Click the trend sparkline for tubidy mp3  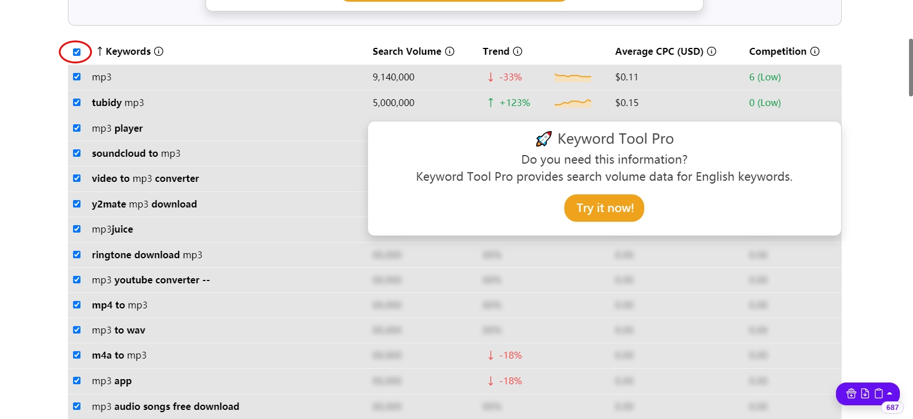(573, 103)
